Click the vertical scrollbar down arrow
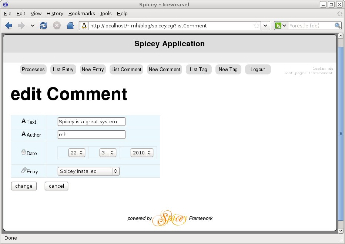This screenshot has height=244, width=345. pos(341,231)
